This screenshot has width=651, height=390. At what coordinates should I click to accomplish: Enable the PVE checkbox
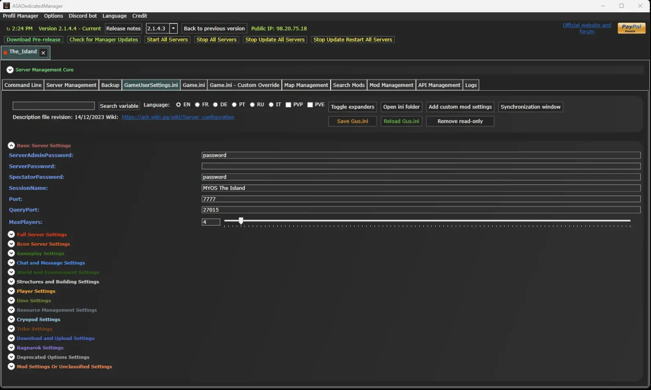point(310,105)
